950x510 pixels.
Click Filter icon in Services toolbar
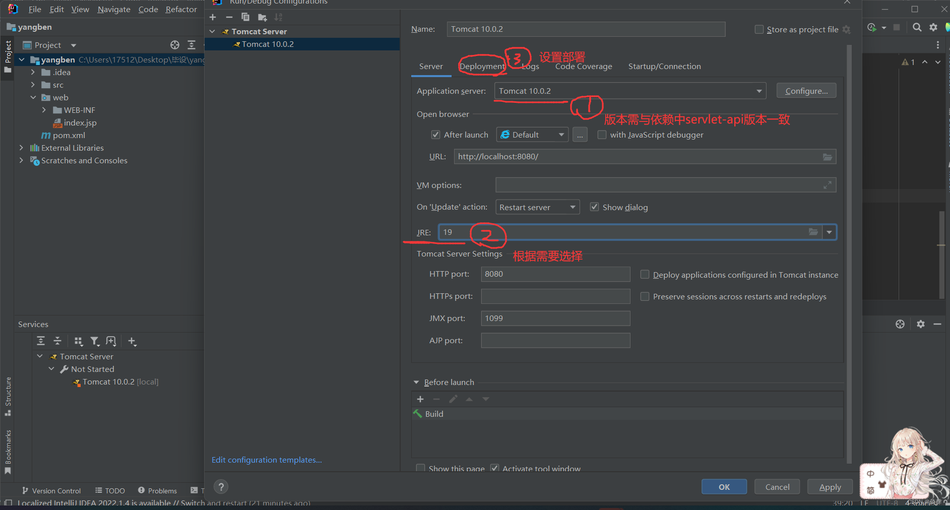click(x=95, y=341)
